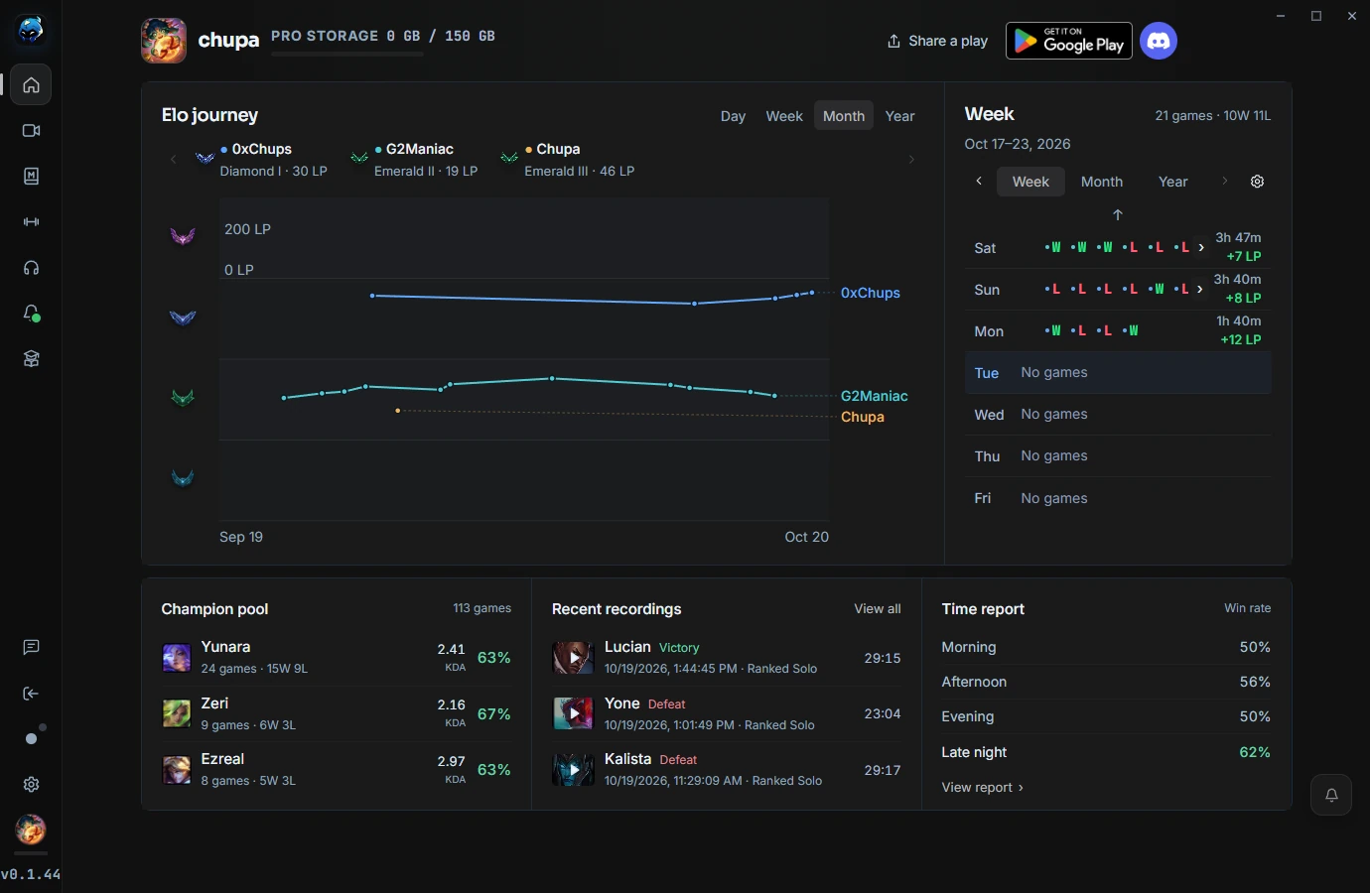Click View all recent recordings
Image resolution: width=1370 pixels, height=893 pixels.
pos(878,608)
